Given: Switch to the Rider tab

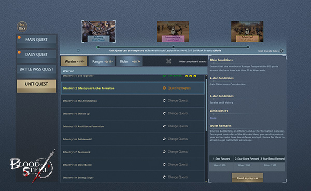Looking at the screenshot, I should click(129, 62).
